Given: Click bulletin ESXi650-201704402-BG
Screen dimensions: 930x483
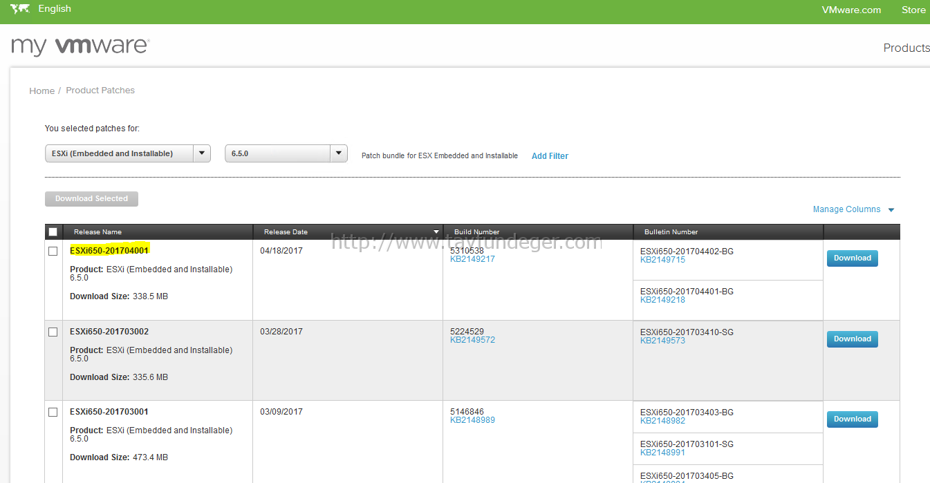Looking at the screenshot, I should point(687,252).
